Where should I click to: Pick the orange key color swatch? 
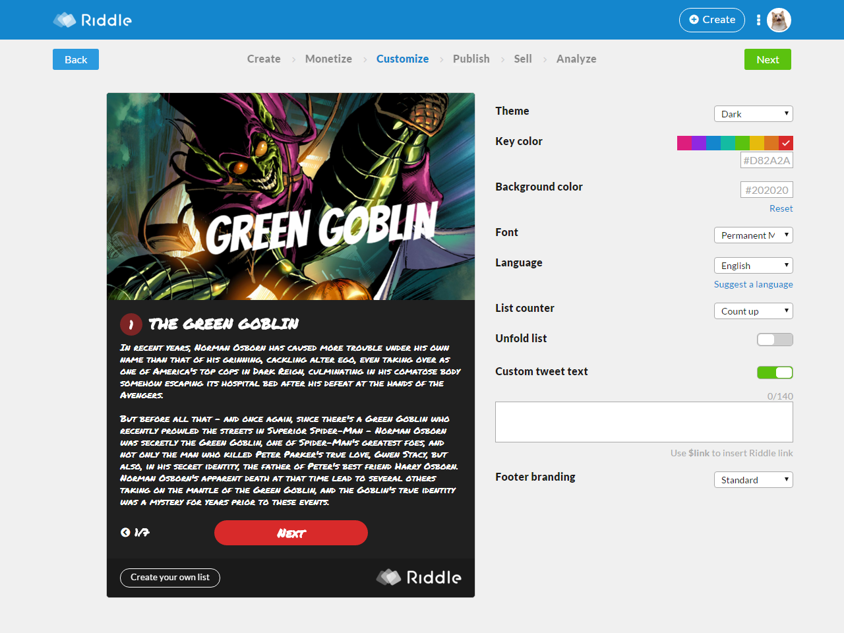[x=771, y=143]
